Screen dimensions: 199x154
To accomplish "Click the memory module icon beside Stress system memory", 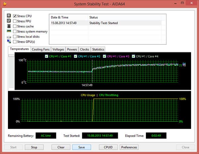I will pyautogui.click(x=9, y=31).
